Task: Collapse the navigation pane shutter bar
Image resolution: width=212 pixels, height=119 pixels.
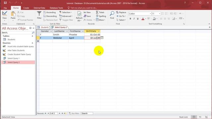Action: [x=33, y=28]
